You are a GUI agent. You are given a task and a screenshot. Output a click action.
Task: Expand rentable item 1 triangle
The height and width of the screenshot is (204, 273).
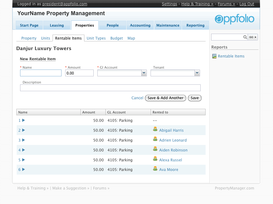click(23, 120)
